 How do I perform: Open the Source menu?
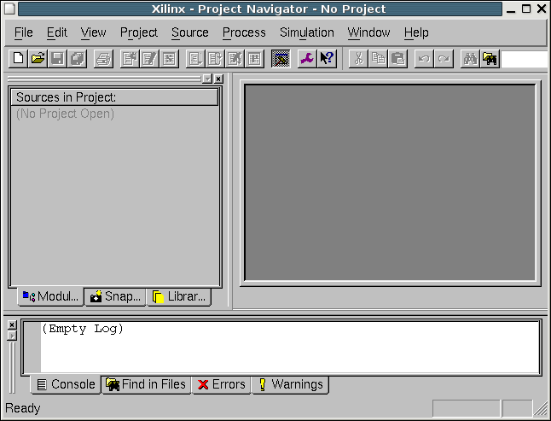pos(189,32)
